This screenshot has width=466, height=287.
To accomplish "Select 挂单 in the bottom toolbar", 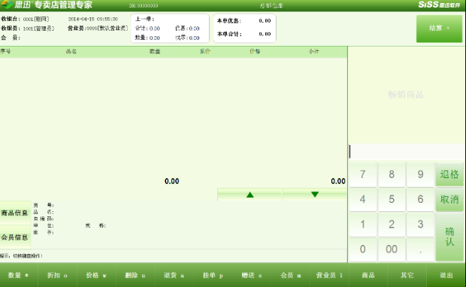I will click(x=213, y=276).
